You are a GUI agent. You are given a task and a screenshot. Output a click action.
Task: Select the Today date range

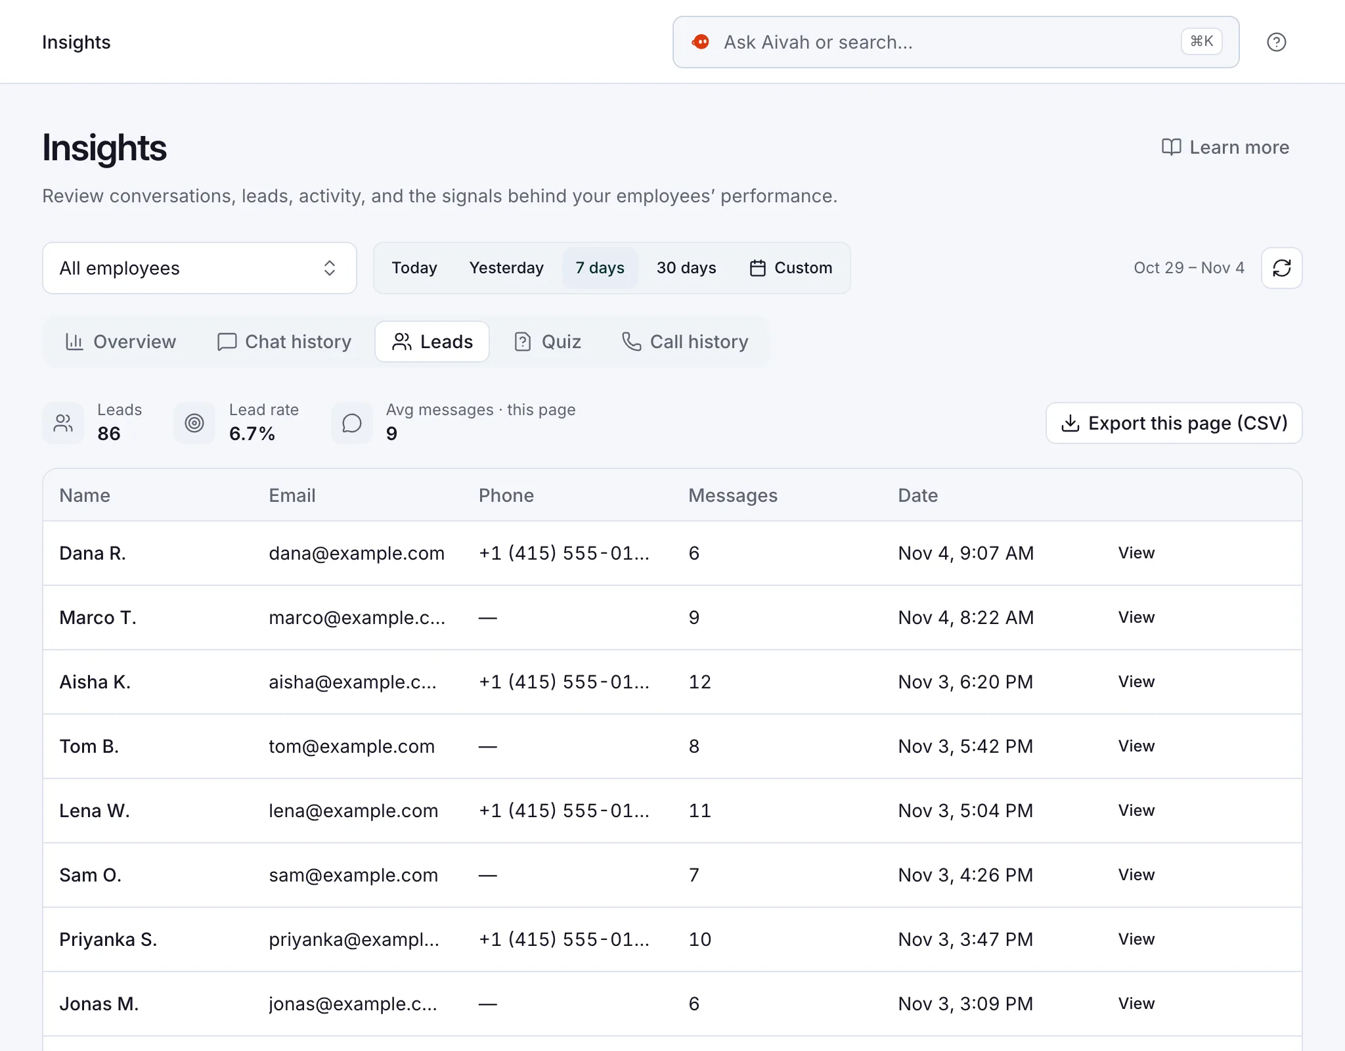pyautogui.click(x=414, y=268)
